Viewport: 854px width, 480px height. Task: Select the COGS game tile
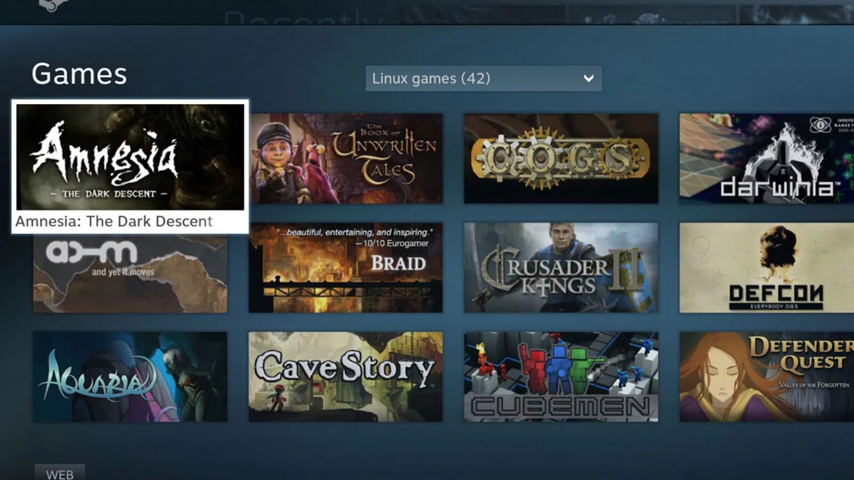(561, 158)
